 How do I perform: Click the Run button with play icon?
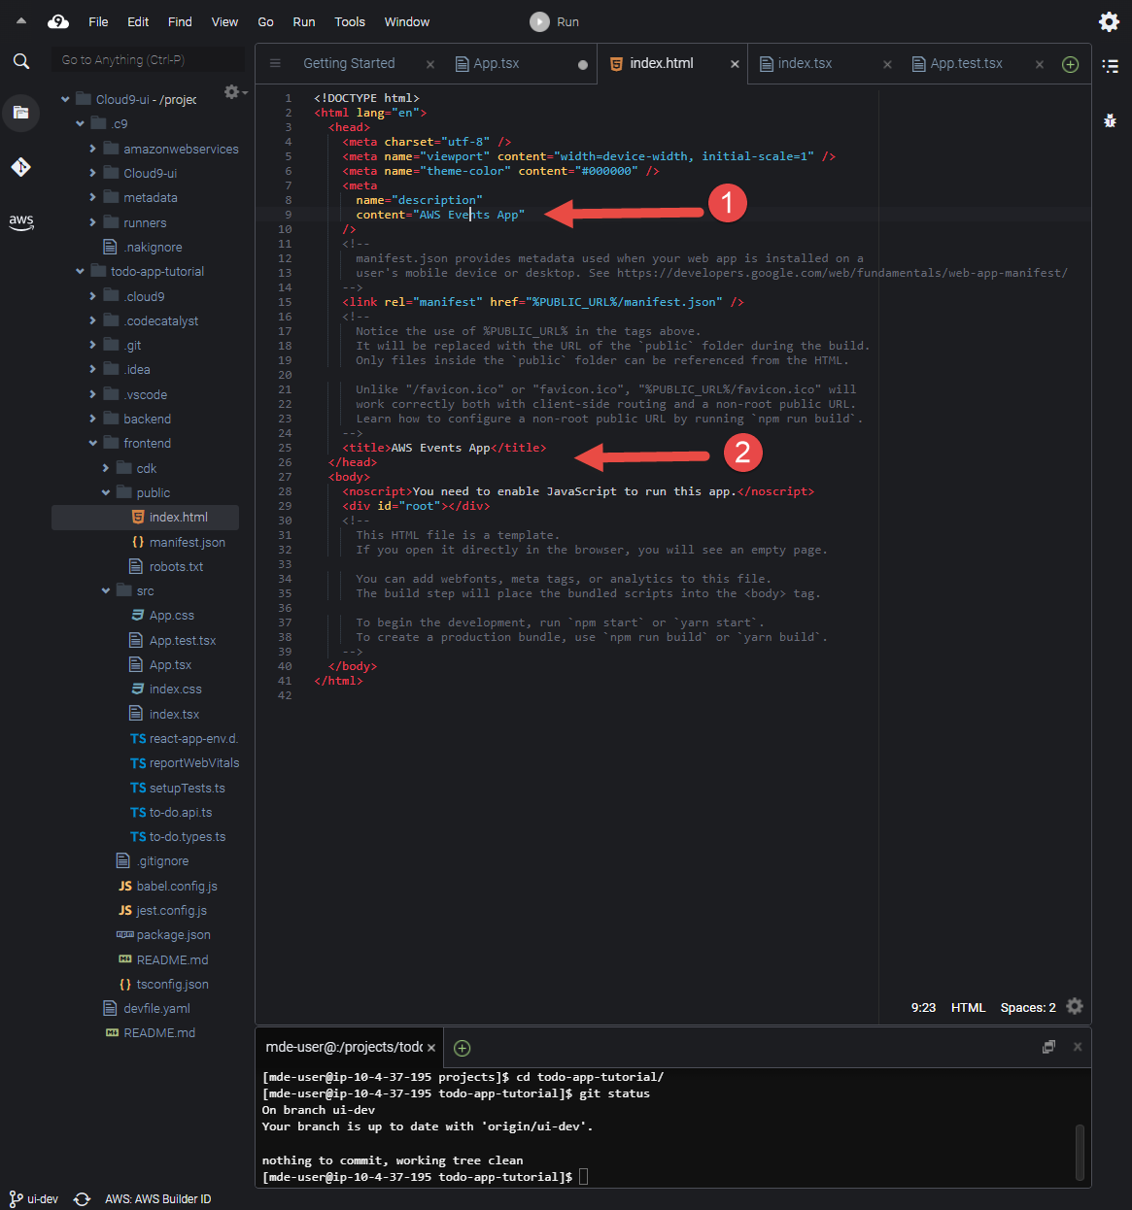(555, 21)
